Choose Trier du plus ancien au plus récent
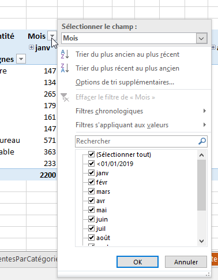Image resolution: width=218 pixels, height=280 pixels. [127, 54]
